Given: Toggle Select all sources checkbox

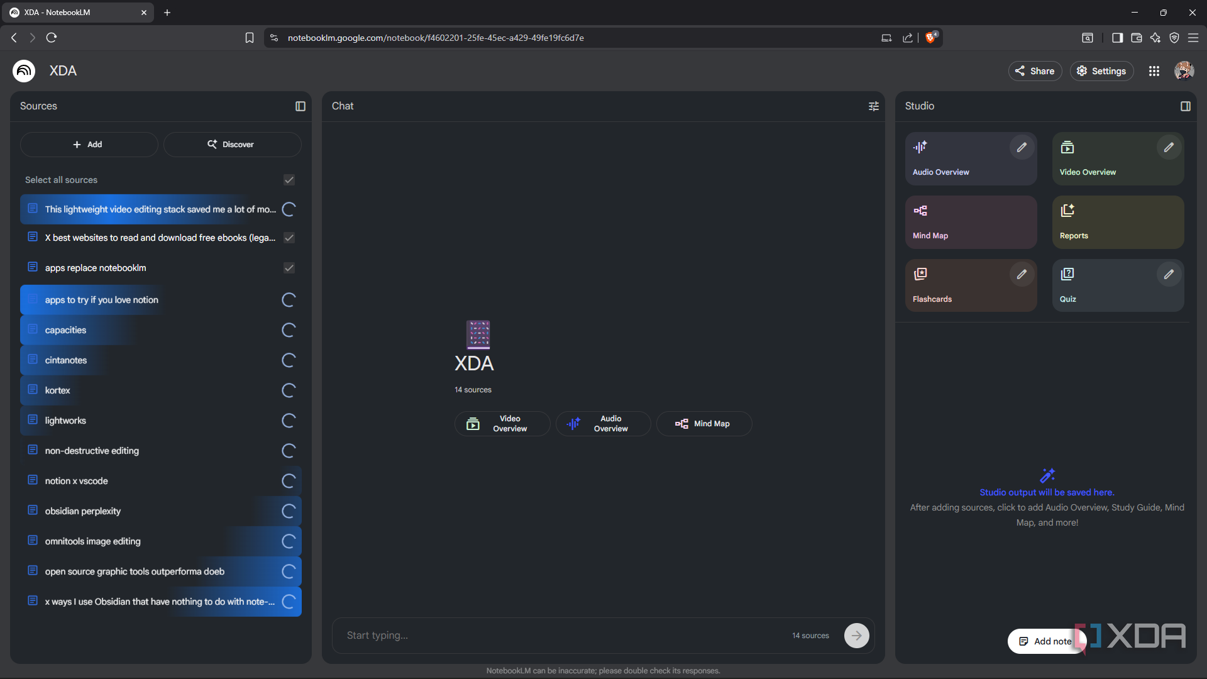Looking at the screenshot, I should point(289,180).
